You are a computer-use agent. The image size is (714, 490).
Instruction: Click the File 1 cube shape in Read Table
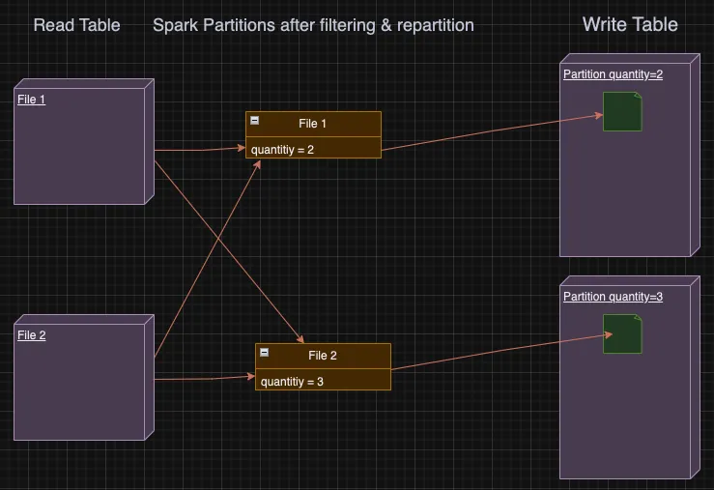point(84,142)
